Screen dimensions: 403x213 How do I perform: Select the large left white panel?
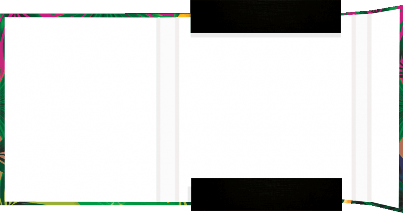(x=81, y=108)
